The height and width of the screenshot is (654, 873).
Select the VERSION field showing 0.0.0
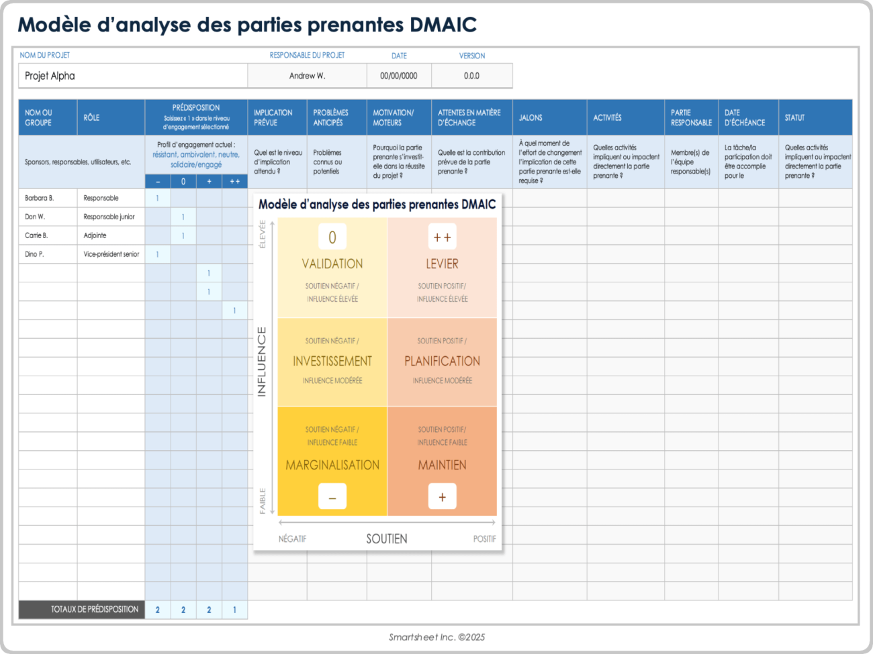471,76
